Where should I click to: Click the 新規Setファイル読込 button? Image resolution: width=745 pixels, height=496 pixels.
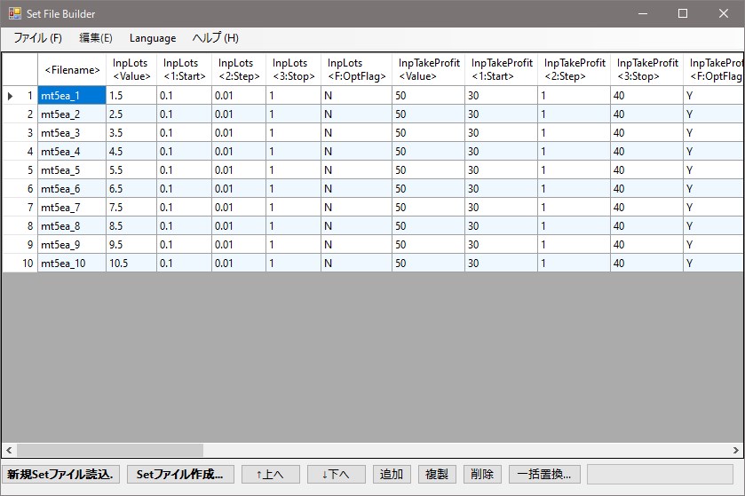point(60,474)
